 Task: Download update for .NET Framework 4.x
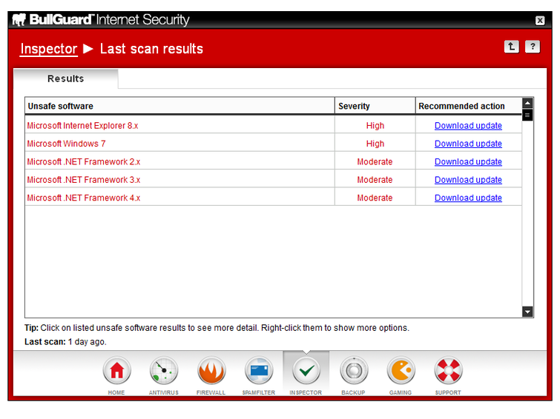[468, 198]
